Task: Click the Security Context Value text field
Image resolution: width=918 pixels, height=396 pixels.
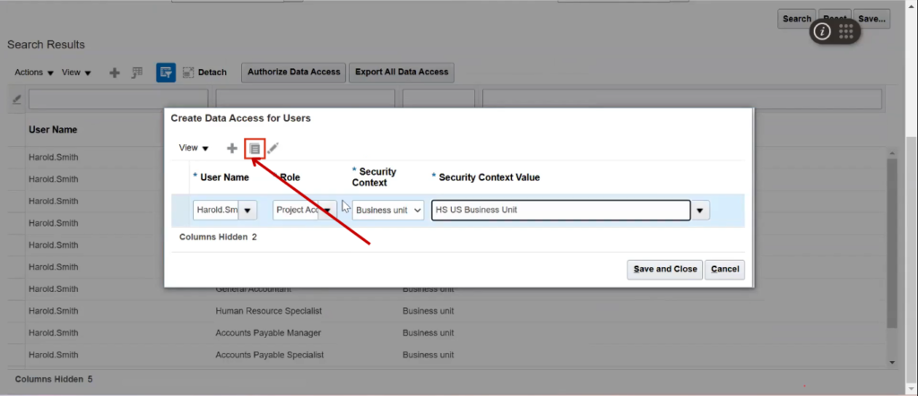Action: [x=560, y=211]
